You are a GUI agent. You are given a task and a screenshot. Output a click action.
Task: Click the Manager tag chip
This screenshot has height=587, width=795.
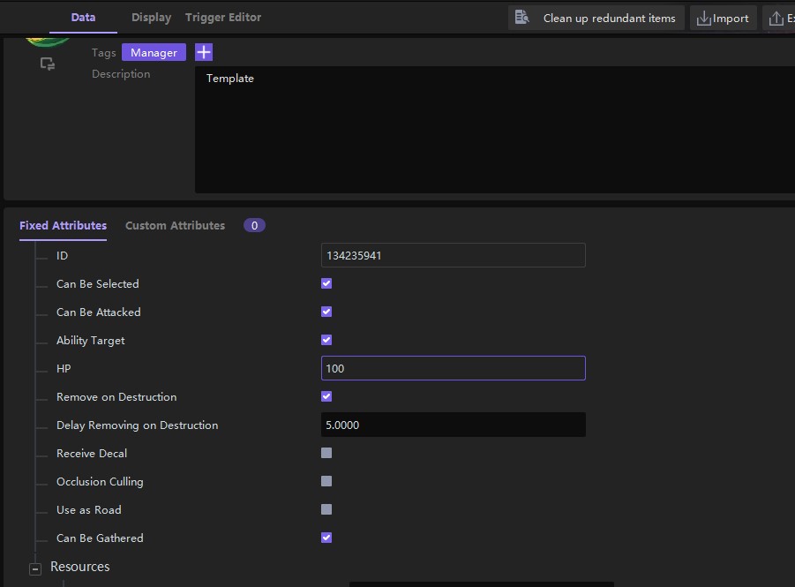[x=154, y=53]
